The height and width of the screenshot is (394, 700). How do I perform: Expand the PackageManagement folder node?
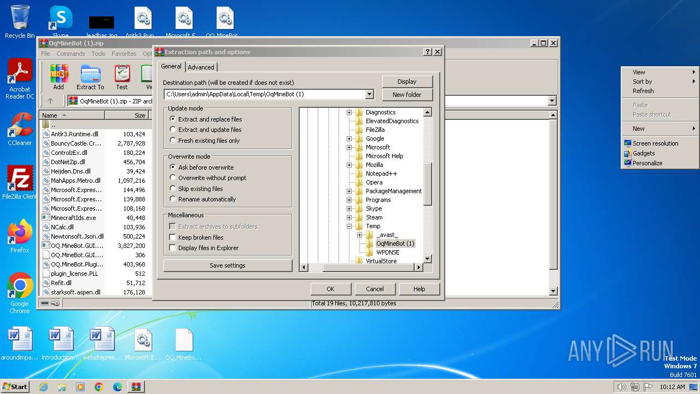(x=349, y=191)
